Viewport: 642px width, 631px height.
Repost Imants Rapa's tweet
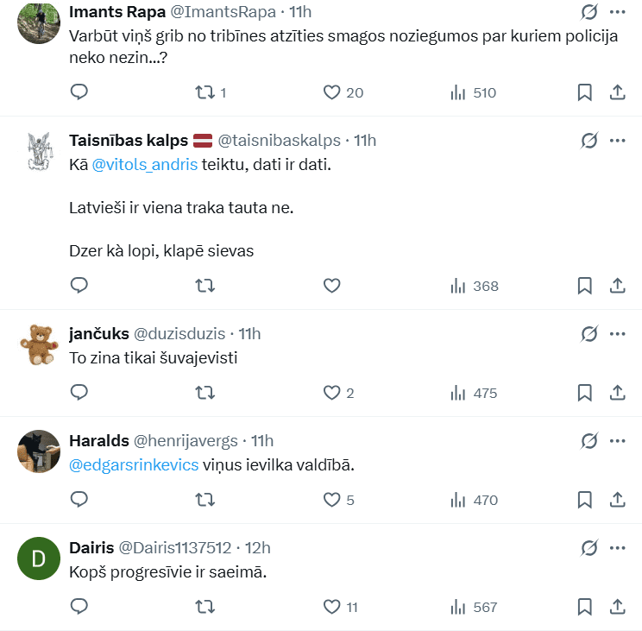(205, 92)
